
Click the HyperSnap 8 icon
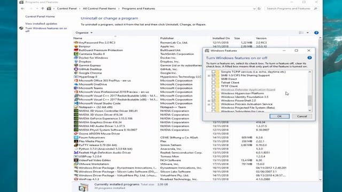(x=76, y=77)
